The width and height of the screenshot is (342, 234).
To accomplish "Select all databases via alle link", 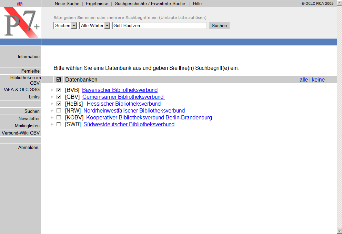I will (x=303, y=80).
